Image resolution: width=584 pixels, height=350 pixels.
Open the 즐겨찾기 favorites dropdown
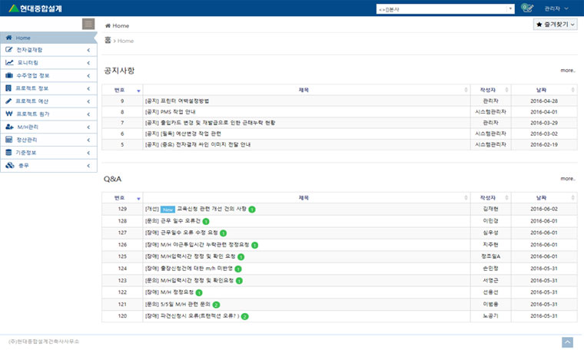click(x=556, y=25)
